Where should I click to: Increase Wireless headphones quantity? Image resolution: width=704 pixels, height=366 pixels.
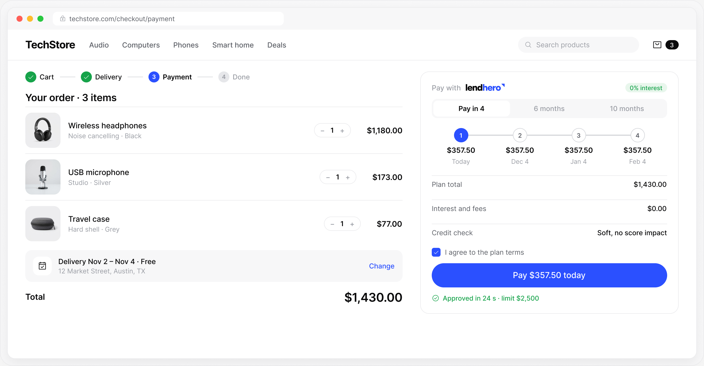(x=342, y=131)
